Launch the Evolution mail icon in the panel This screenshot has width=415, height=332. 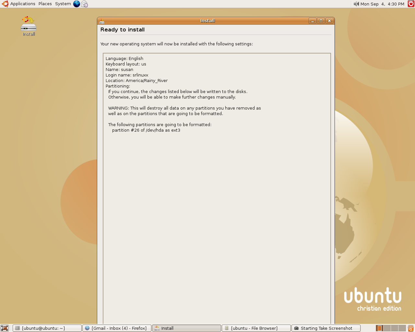click(84, 4)
